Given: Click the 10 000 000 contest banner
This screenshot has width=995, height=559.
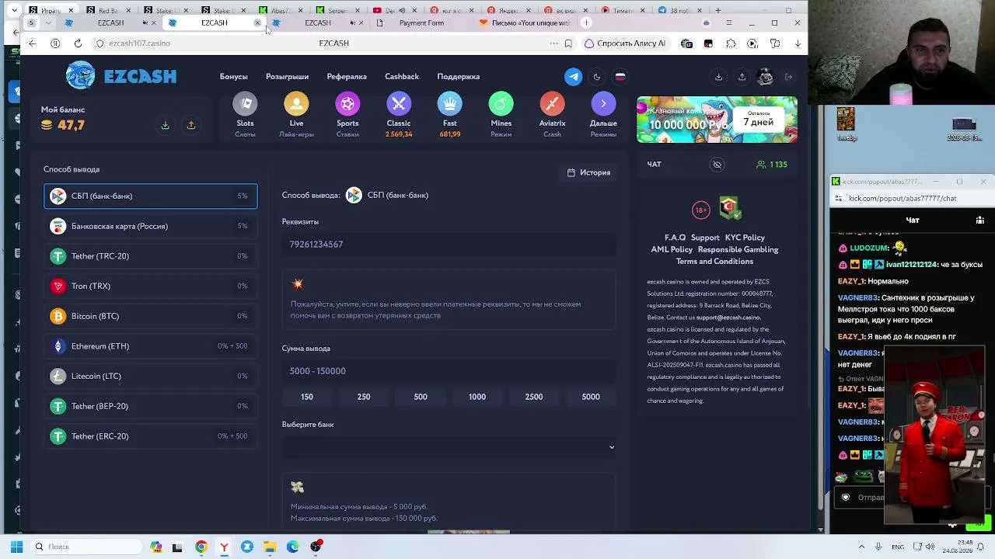Looking at the screenshot, I should point(717,120).
